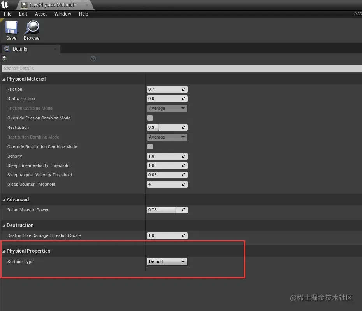Click the Details panel info icon
Viewport: 362px width, 311px height.
[7, 49]
